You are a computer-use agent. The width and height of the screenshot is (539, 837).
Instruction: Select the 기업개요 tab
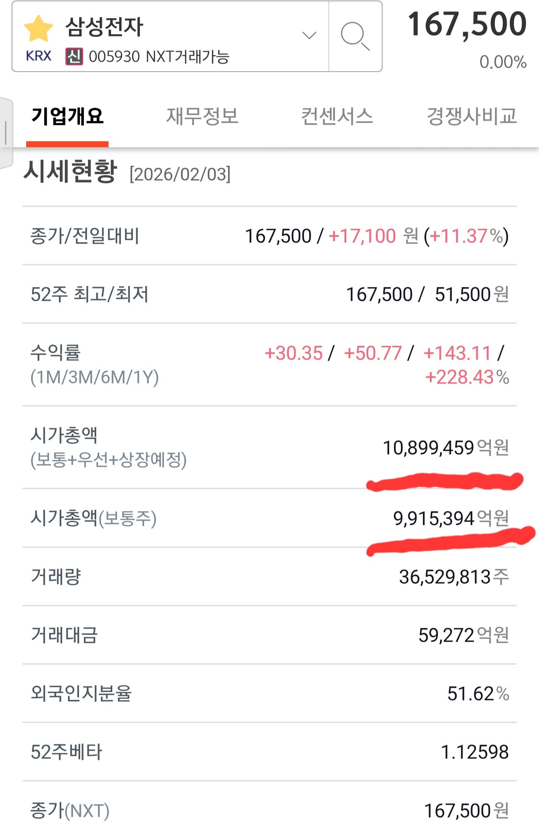click(x=67, y=116)
